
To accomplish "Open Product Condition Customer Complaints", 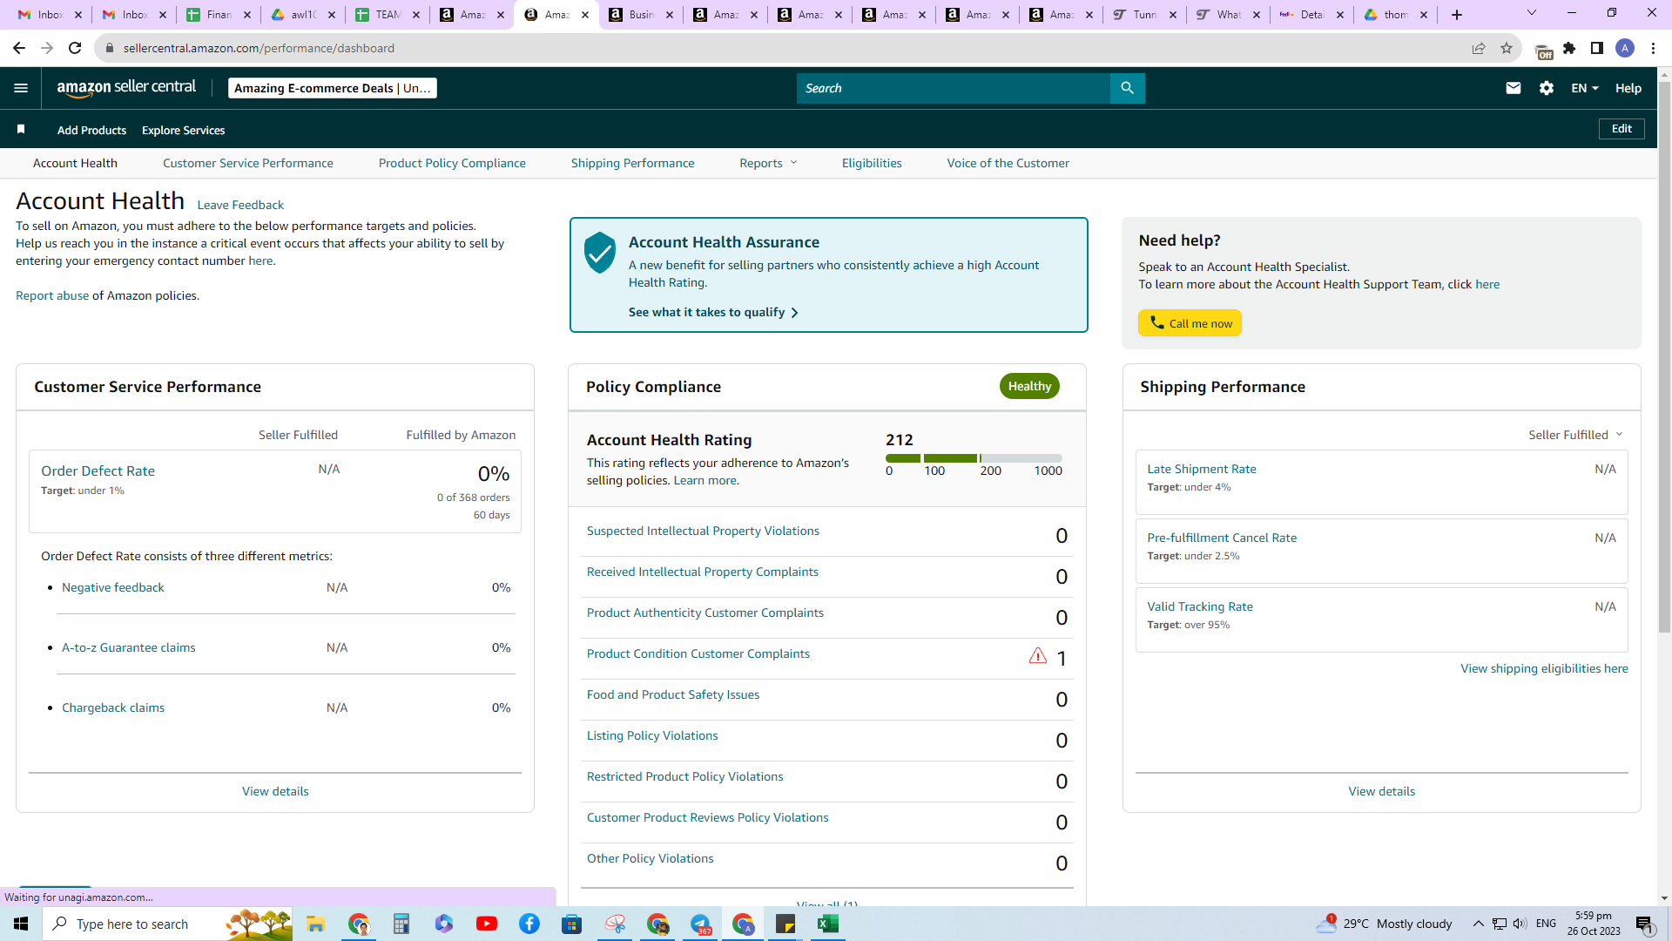I will point(698,653).
